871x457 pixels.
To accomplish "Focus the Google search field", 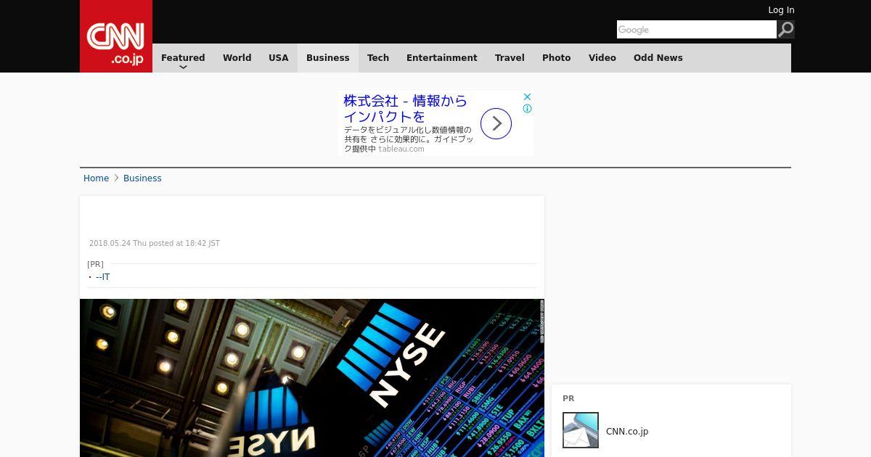I will 697,30.
